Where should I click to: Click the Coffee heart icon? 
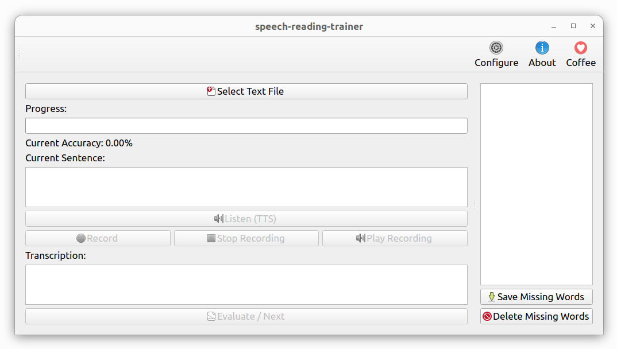[580, 48]
